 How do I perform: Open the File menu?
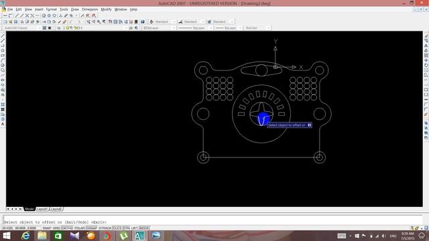pyautogui.click(x=10, y=9)
